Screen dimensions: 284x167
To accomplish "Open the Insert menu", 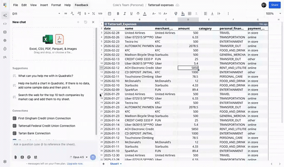I will pos(44,5).
